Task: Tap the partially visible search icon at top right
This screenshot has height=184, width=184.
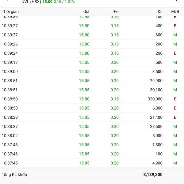Action: 175,1
